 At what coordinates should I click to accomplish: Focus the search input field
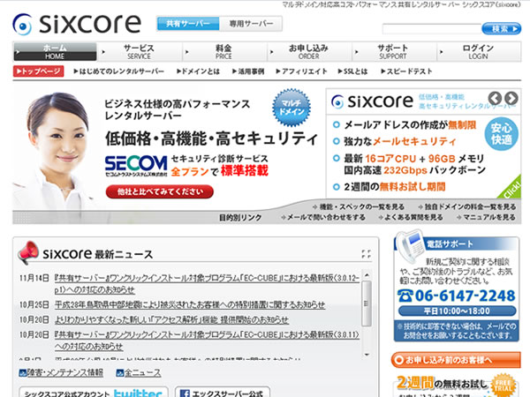(x=432, y=29)
